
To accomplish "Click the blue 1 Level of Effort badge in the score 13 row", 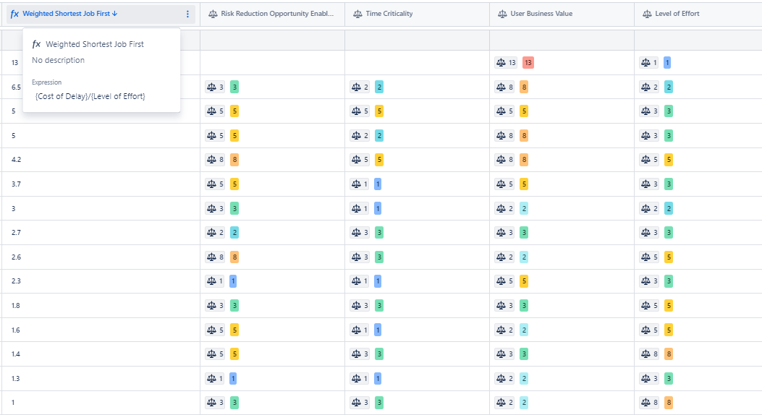I will click(667, 63).
